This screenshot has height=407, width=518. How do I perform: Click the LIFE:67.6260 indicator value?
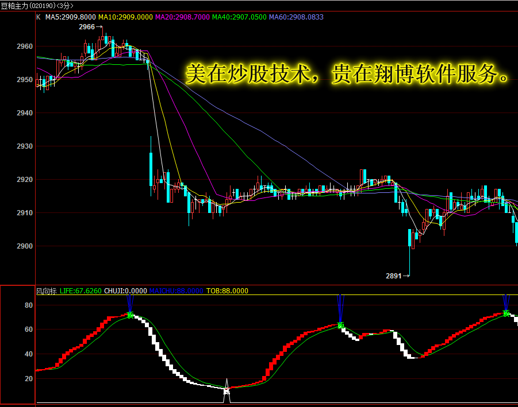click(x=80, y=291)
